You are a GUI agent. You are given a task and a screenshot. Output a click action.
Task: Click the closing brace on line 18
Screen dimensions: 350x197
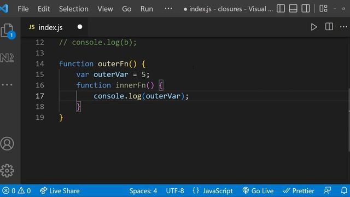pyautogui.click(x=78, y=107)
